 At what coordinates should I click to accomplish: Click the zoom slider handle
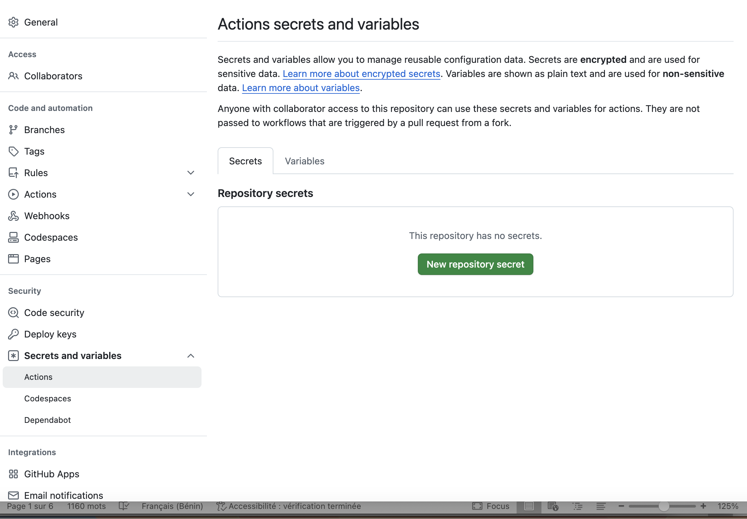[664, 506]
